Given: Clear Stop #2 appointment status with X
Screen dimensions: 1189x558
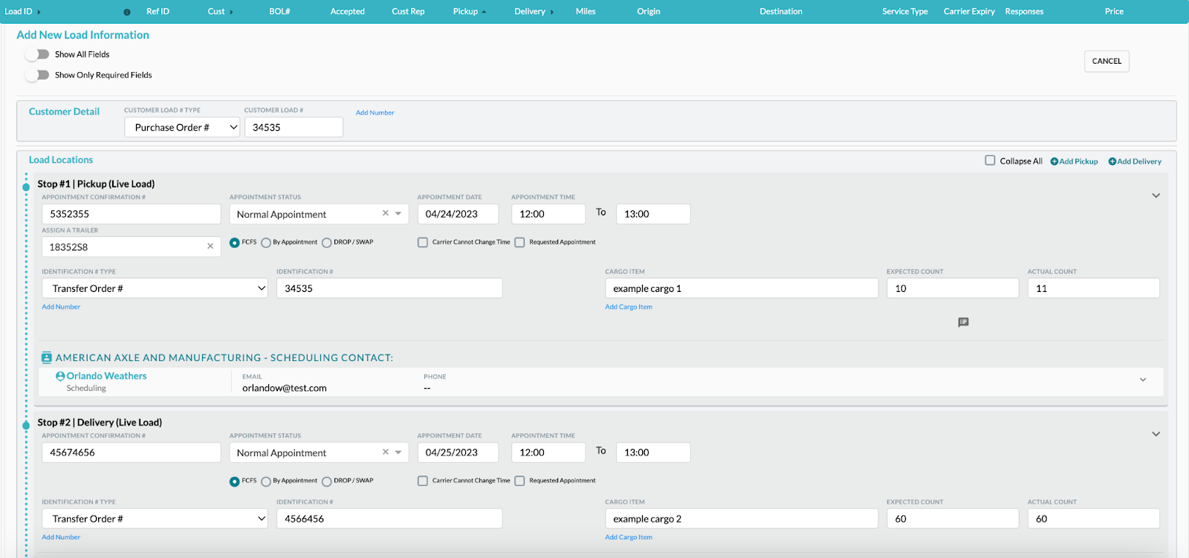Looking at the screenshot, I should [x=386, y=452].
